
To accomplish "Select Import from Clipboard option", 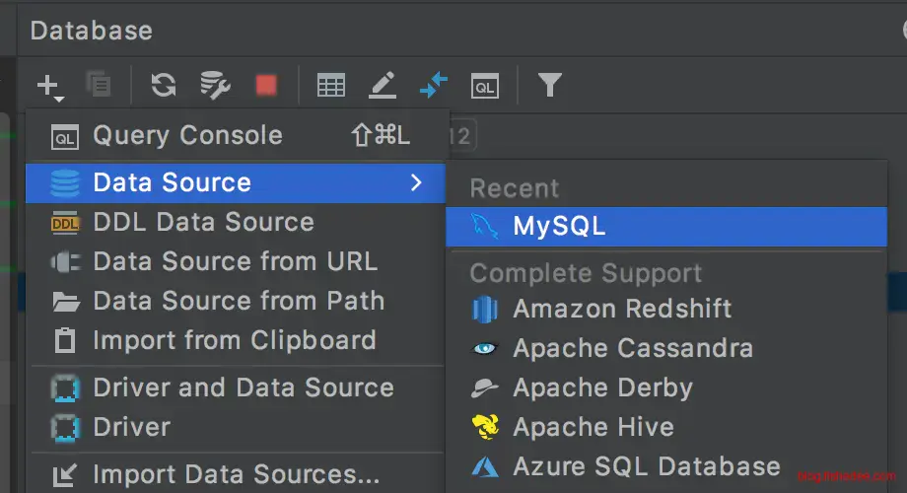I will 234,341.
